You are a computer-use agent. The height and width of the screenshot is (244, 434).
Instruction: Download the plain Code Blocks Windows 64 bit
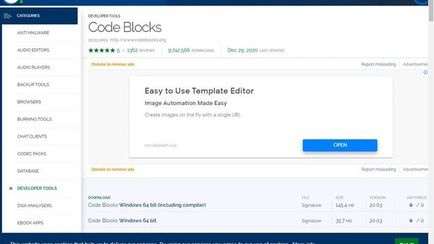click(x=122, y=220)
